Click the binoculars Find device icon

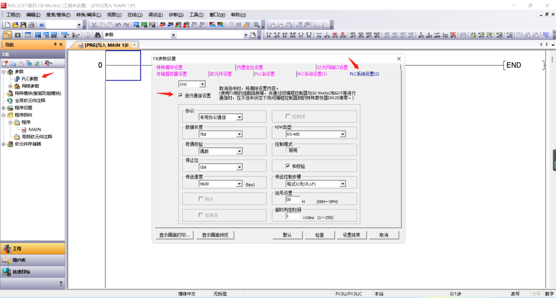click(98, 35)
